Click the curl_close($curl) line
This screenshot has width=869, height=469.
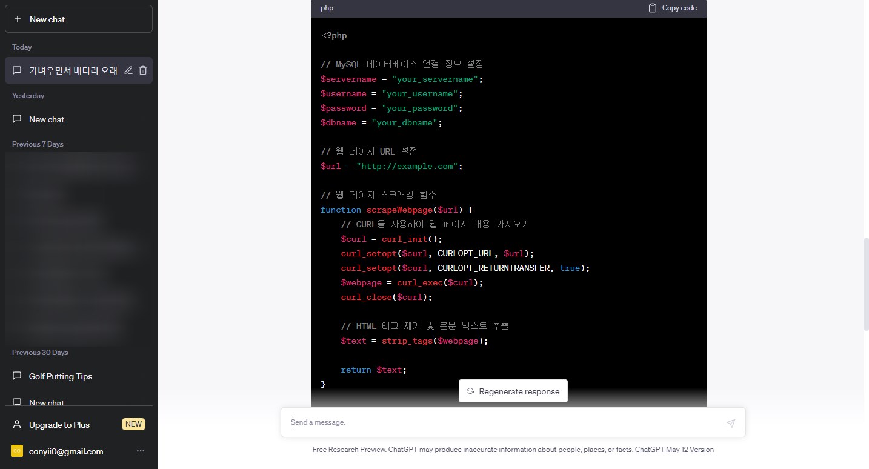[387, 298]
